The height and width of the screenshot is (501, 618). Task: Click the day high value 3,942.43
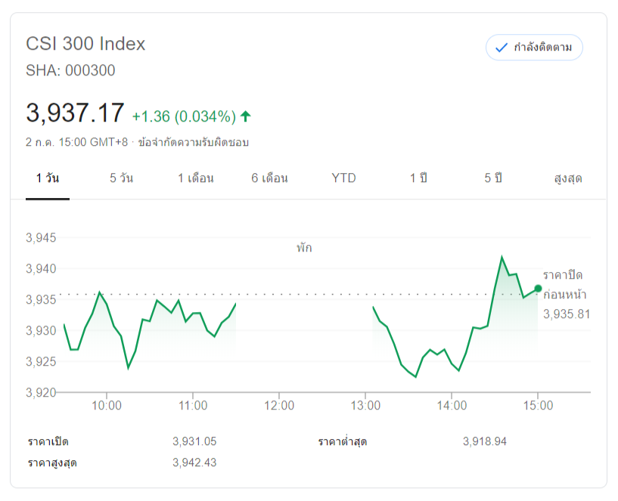click(194, 462)
